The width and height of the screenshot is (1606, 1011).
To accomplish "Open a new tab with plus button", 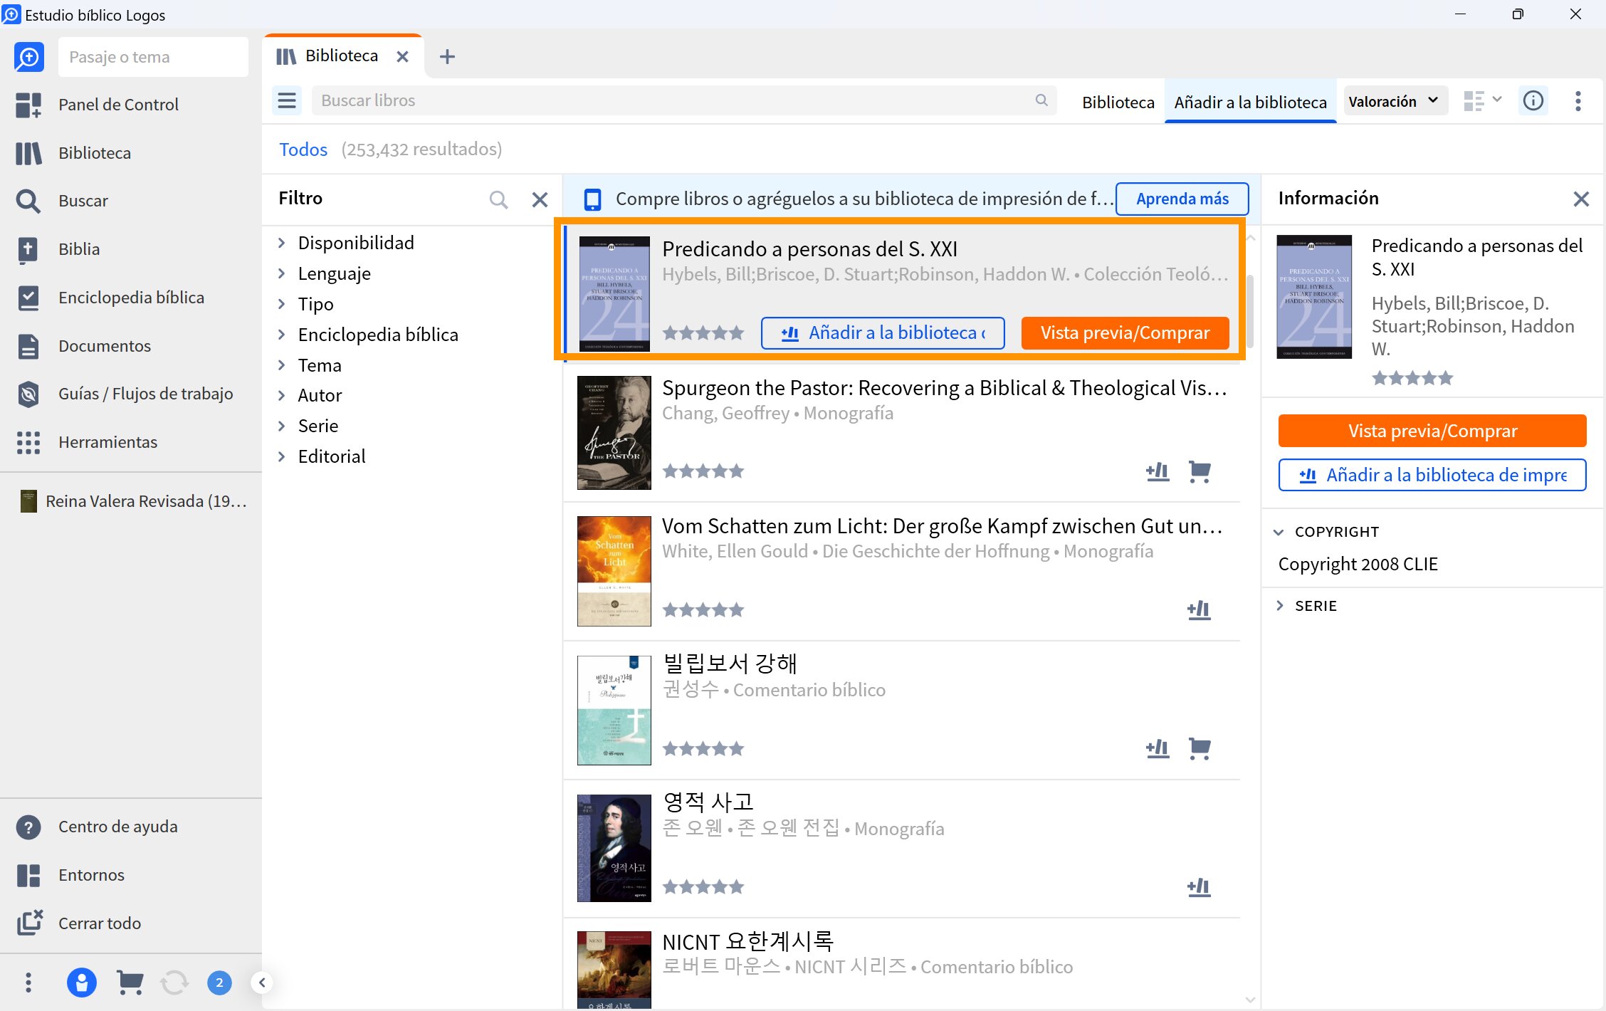I will click(447, 57).
